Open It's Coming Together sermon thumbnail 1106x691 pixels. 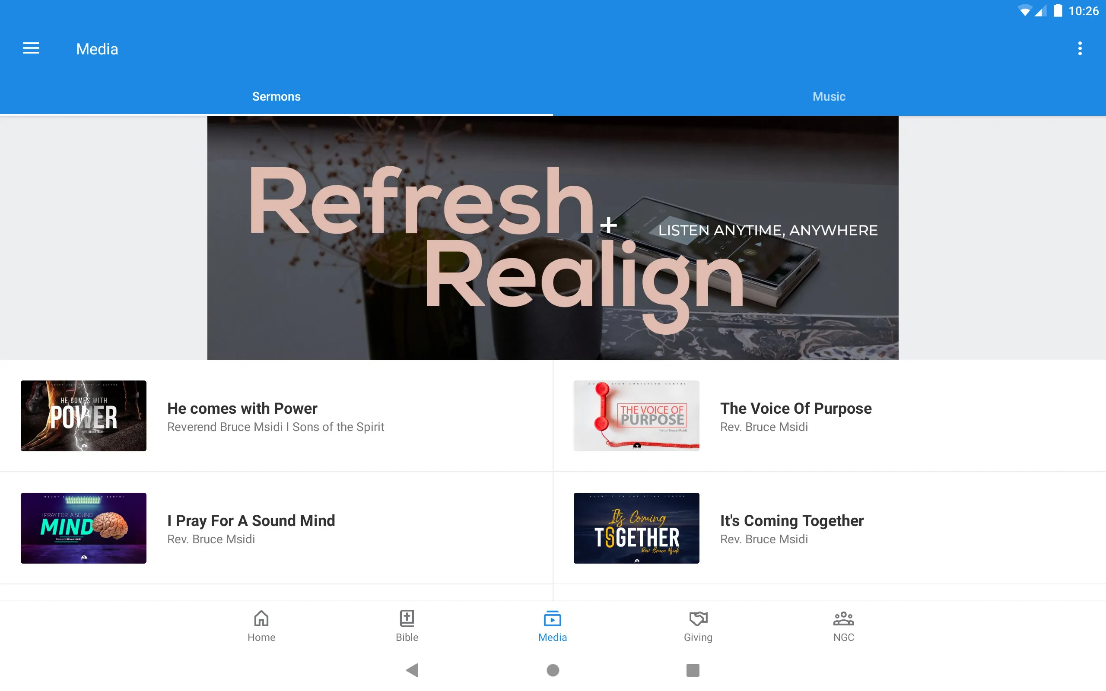(x=636, y=528)
